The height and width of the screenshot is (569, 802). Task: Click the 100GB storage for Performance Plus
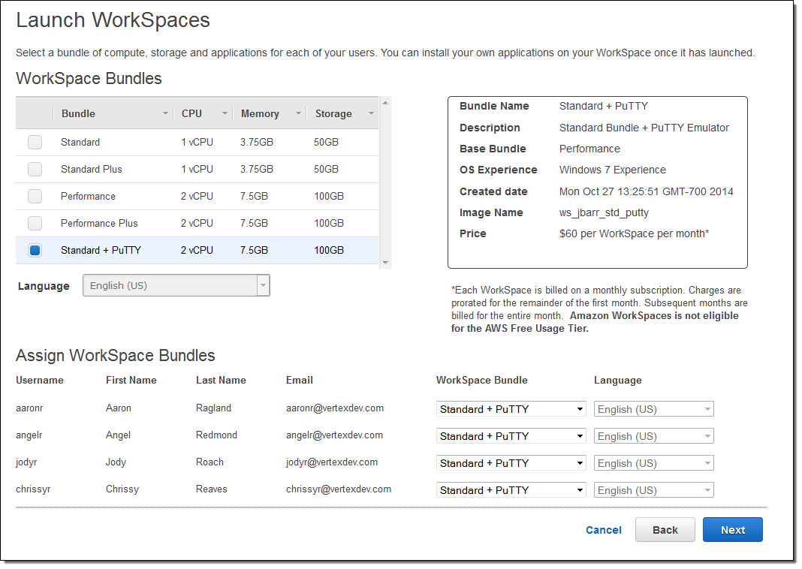click(329, 224)
